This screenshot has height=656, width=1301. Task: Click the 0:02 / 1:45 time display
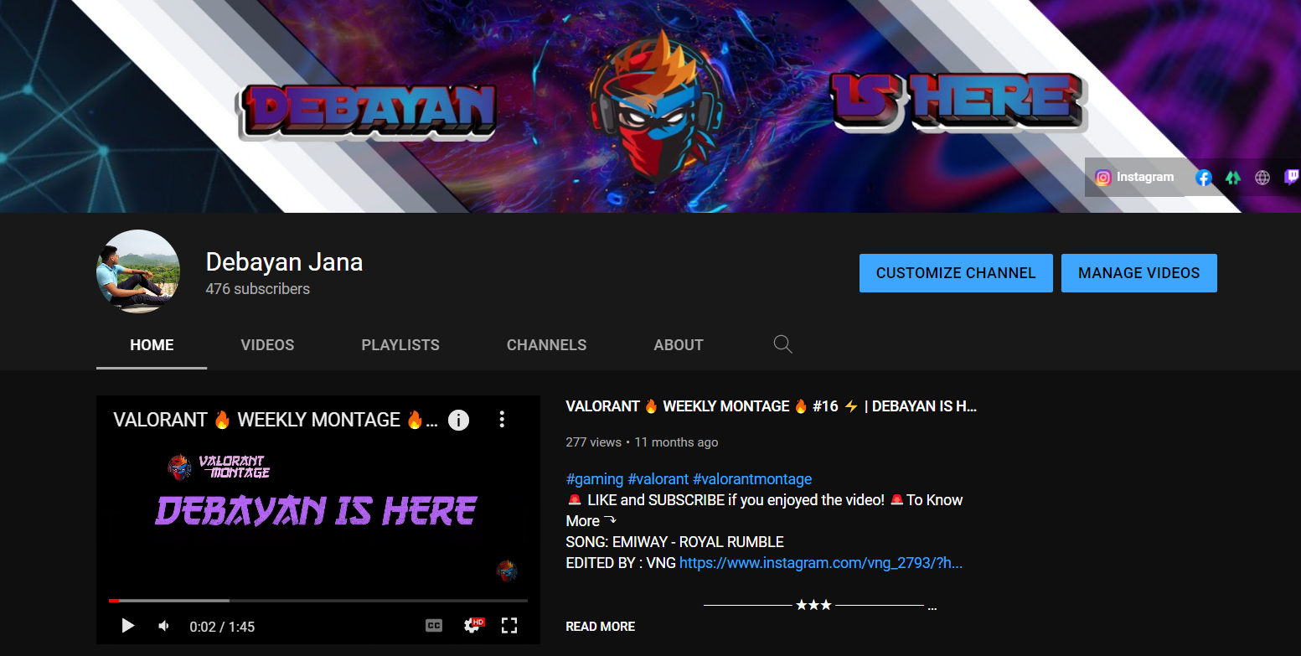(222, 627)
